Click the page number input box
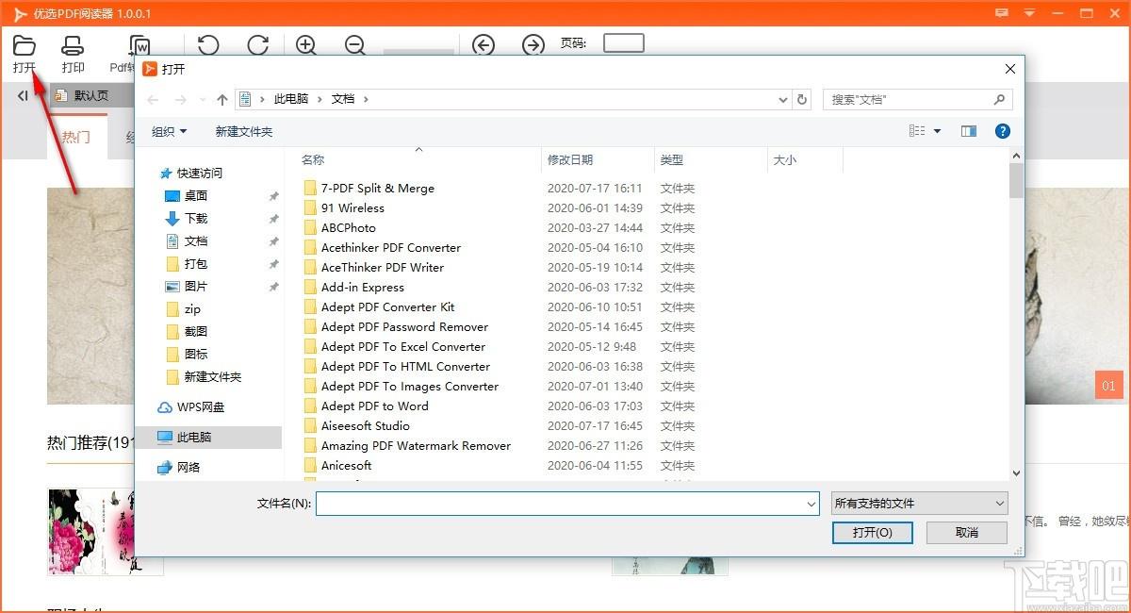Viewport: 1131px width, 613px height. 624,42
